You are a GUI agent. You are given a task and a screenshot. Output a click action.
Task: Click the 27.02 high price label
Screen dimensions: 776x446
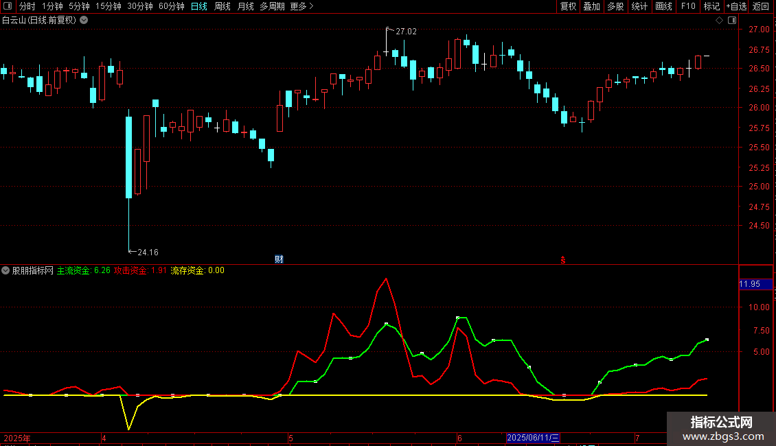(x=407, y=32)
